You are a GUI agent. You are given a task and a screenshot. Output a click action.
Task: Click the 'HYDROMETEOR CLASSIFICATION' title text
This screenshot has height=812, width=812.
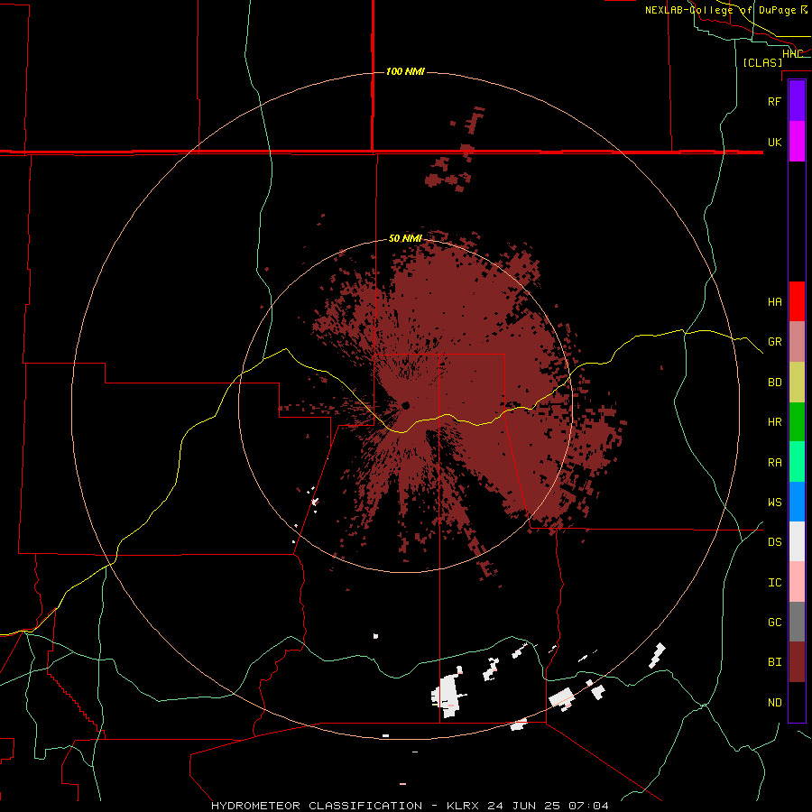(317, 806)
